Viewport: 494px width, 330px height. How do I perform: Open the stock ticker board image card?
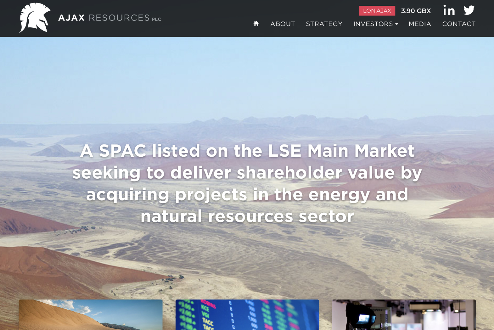tap(247, 315)
